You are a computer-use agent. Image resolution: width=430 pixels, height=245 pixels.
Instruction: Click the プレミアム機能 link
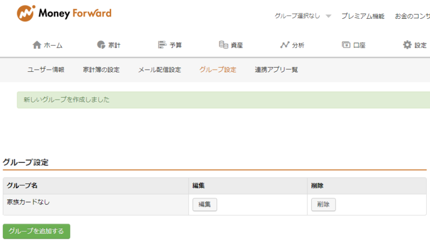click(363, 16)
